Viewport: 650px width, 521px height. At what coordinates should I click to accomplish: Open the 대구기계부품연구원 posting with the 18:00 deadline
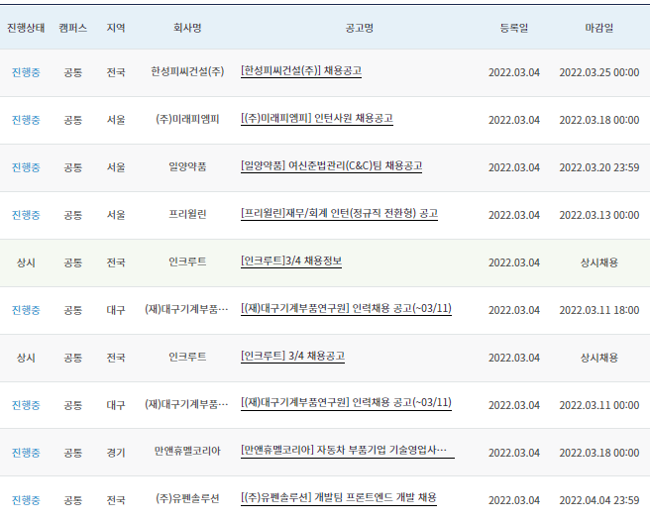(x=346, y=309)
